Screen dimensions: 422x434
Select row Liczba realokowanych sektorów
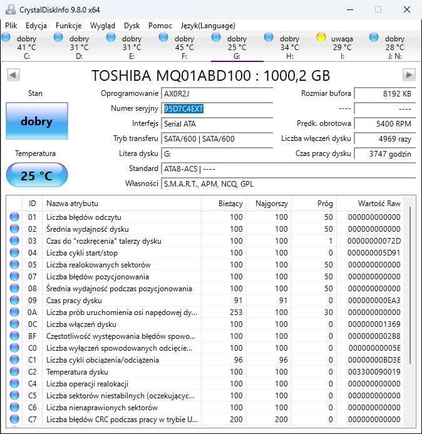(205, 265)
